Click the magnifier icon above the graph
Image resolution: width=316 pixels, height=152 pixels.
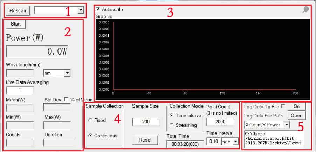[x=305, y=10]
